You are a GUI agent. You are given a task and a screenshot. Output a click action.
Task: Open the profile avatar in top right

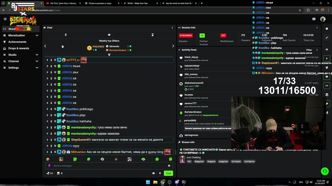tap(323, 19)
